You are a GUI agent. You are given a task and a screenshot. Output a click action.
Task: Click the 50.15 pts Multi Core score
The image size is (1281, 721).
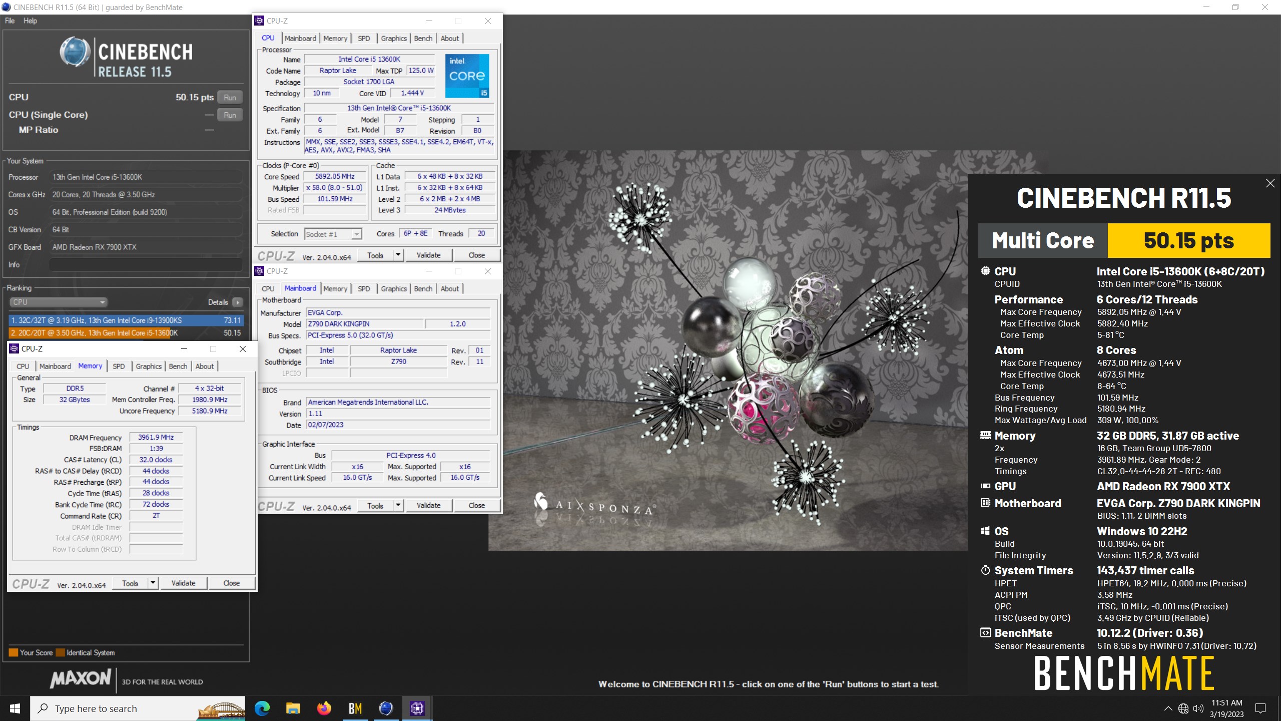pos(1188,240)
